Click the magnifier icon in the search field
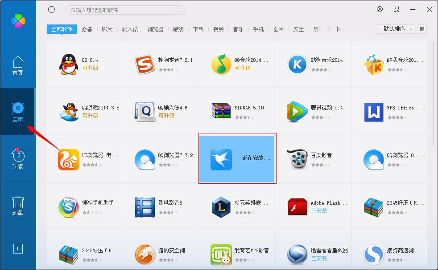This screenshot has width=438, height=270. (x=179, y=10)
